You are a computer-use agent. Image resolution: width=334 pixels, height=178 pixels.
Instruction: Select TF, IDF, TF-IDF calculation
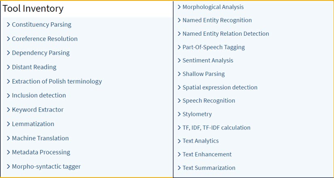coord(216,128)
